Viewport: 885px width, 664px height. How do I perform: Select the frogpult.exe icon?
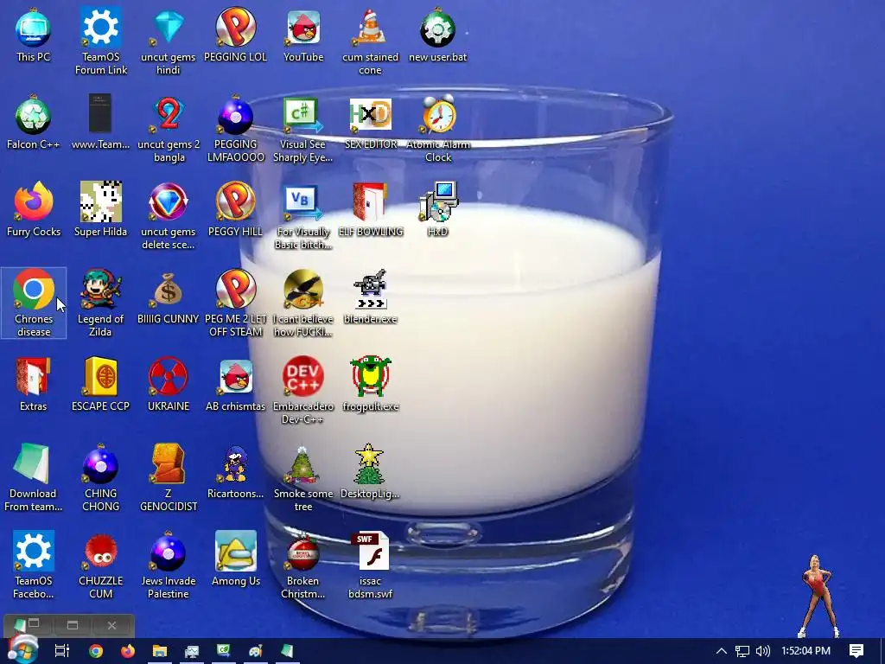[370, 385]
